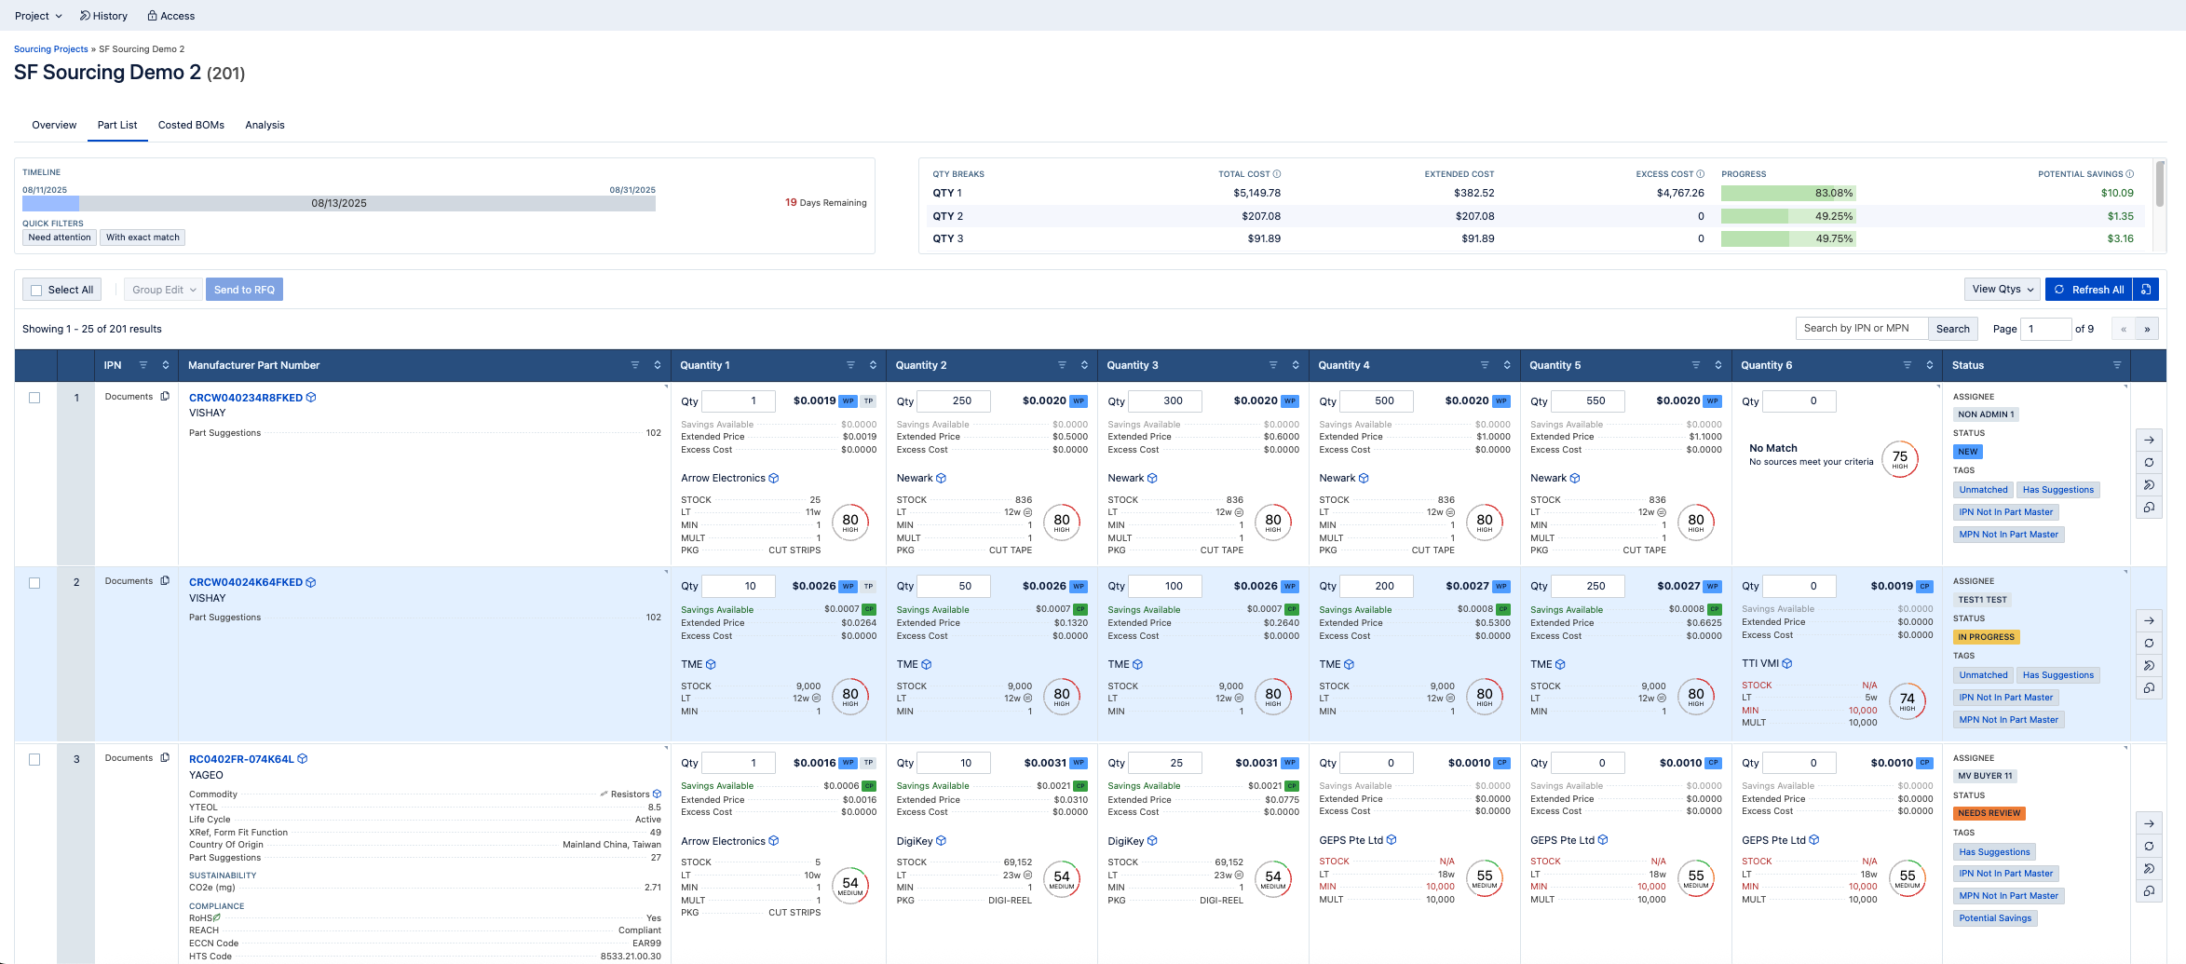Click the info icon next to Potential Savings
This screenshot has width=2186, height=964.
[2130, 174]
